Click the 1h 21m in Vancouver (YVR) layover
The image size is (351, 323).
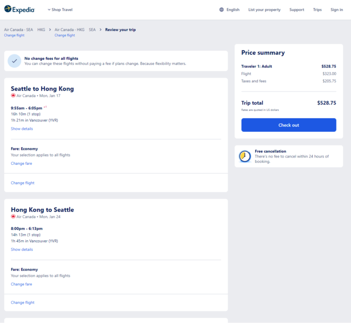coord(35,120)
